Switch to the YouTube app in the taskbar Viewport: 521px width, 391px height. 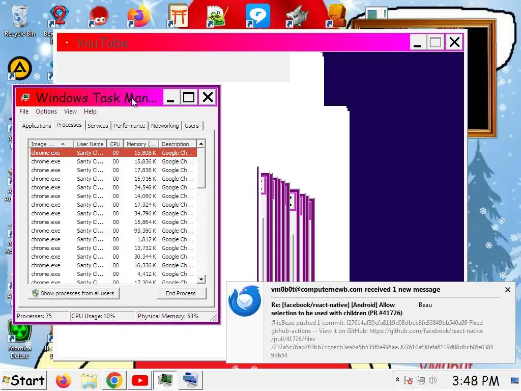click(139, 381)
